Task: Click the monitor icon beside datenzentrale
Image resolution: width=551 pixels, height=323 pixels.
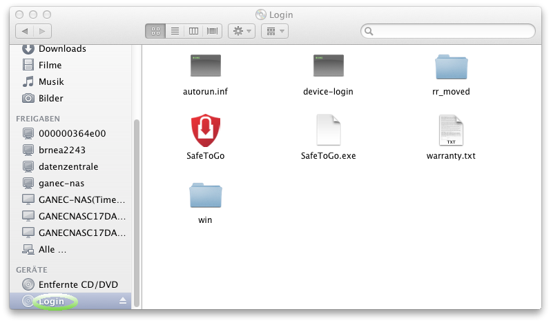Action: point(28,166)
